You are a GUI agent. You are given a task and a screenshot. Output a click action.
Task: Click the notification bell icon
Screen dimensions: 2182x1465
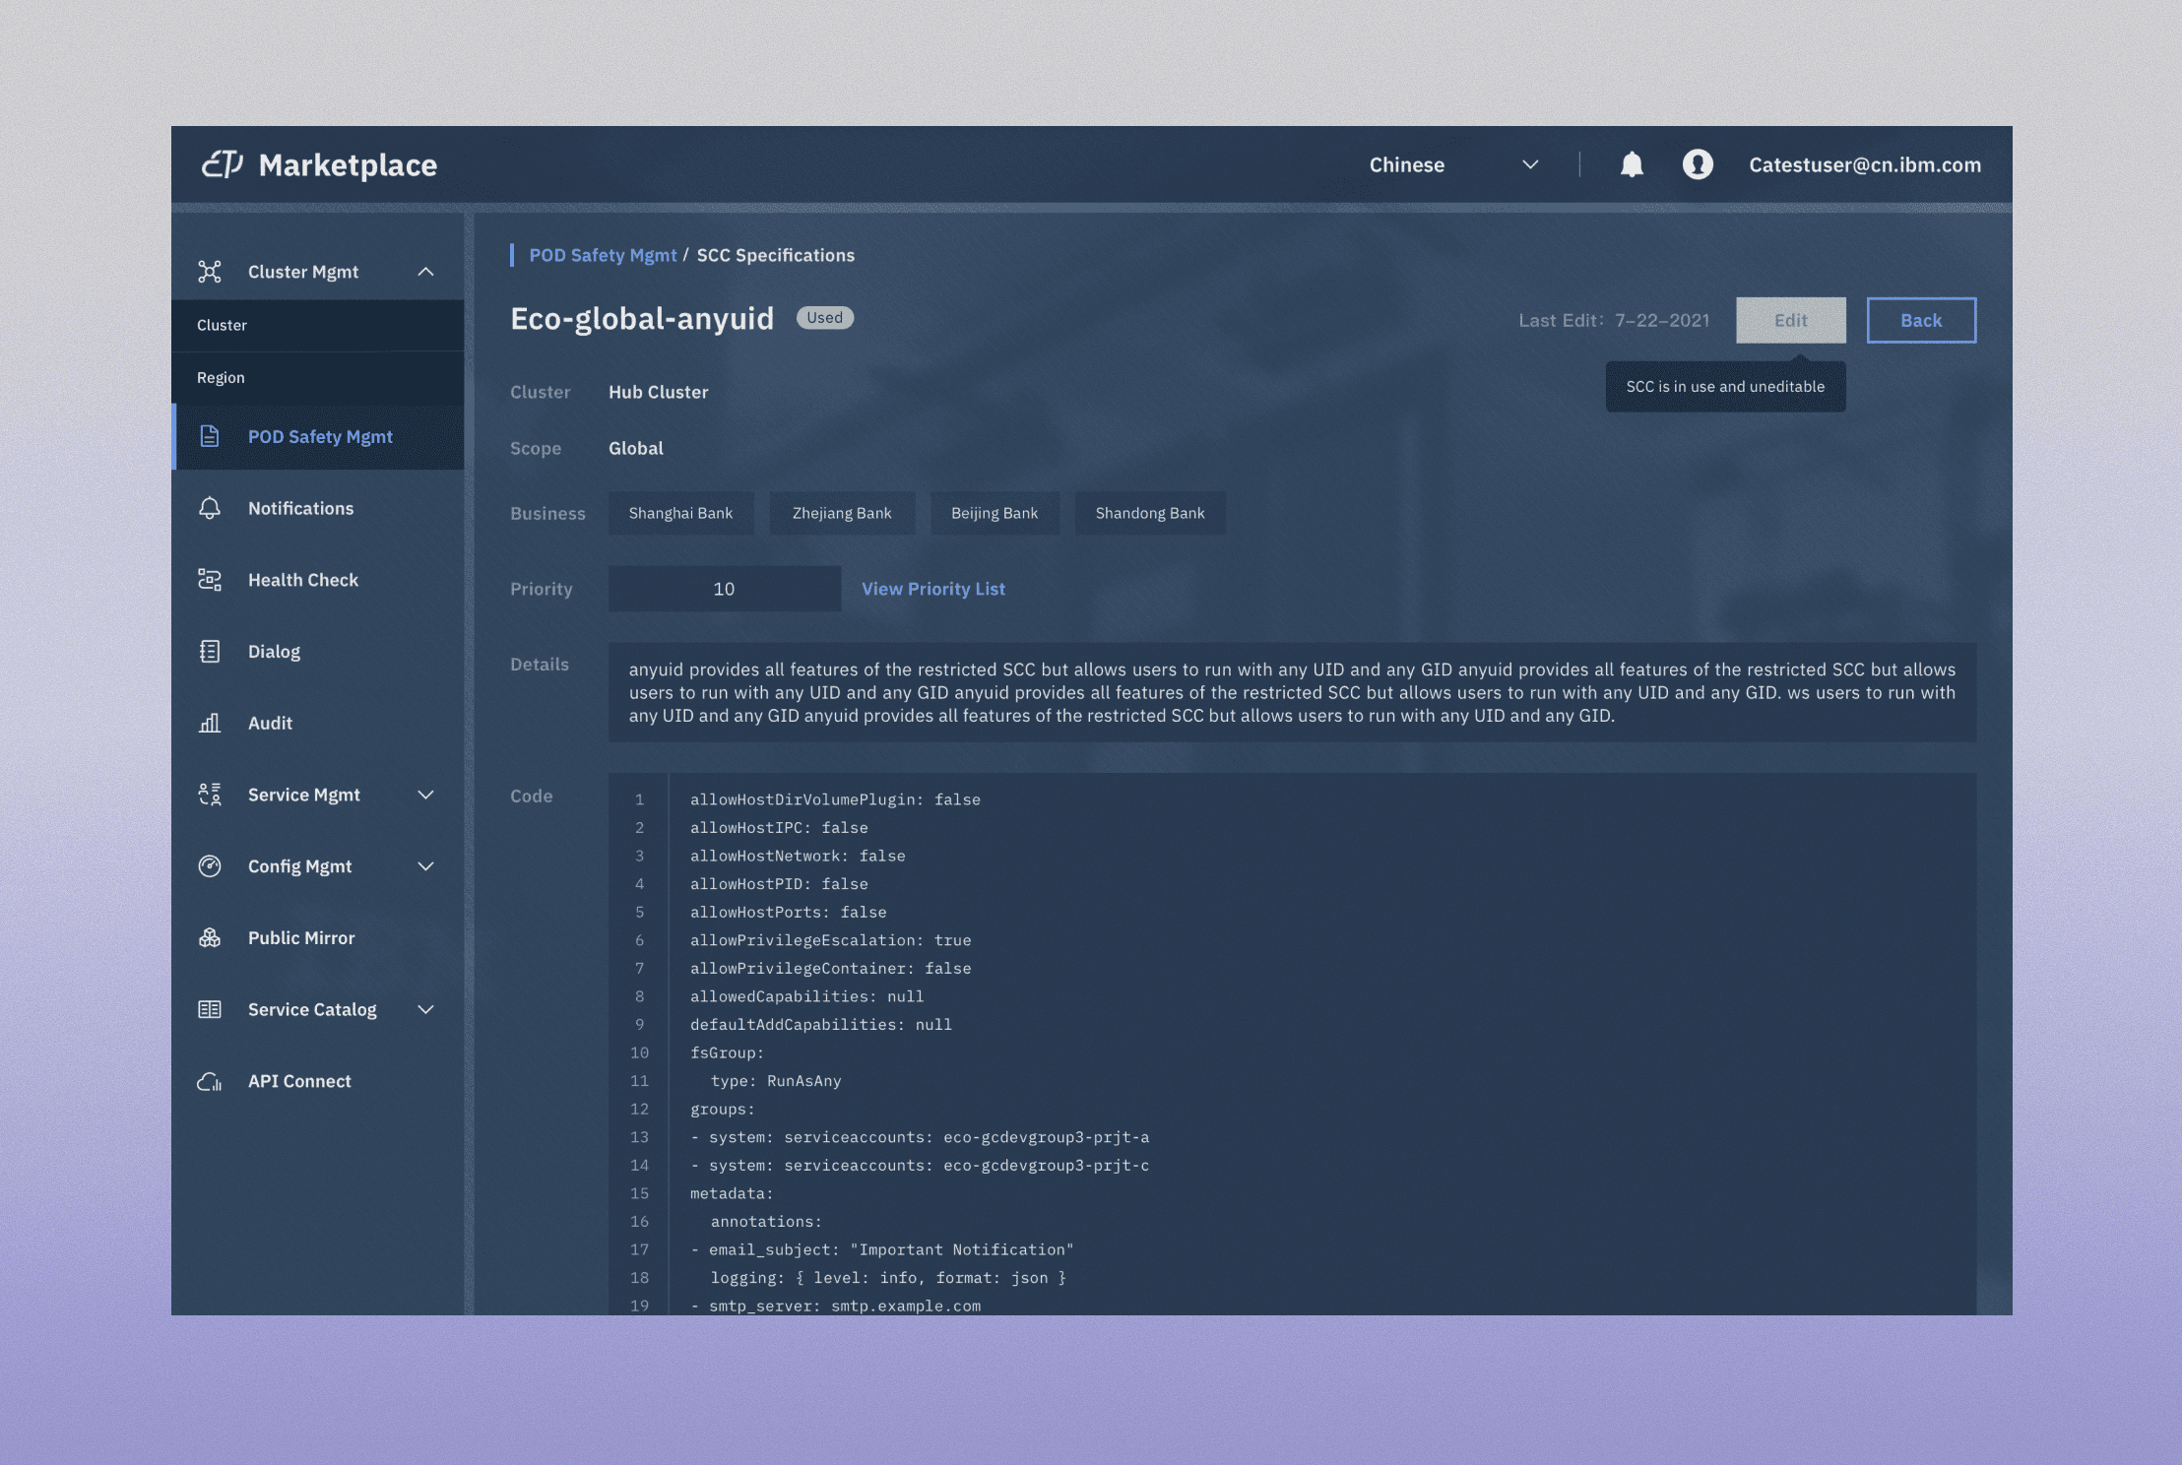(1632, 164)
